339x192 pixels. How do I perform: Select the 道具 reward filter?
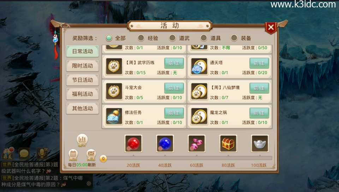click(x=211, y=38)
